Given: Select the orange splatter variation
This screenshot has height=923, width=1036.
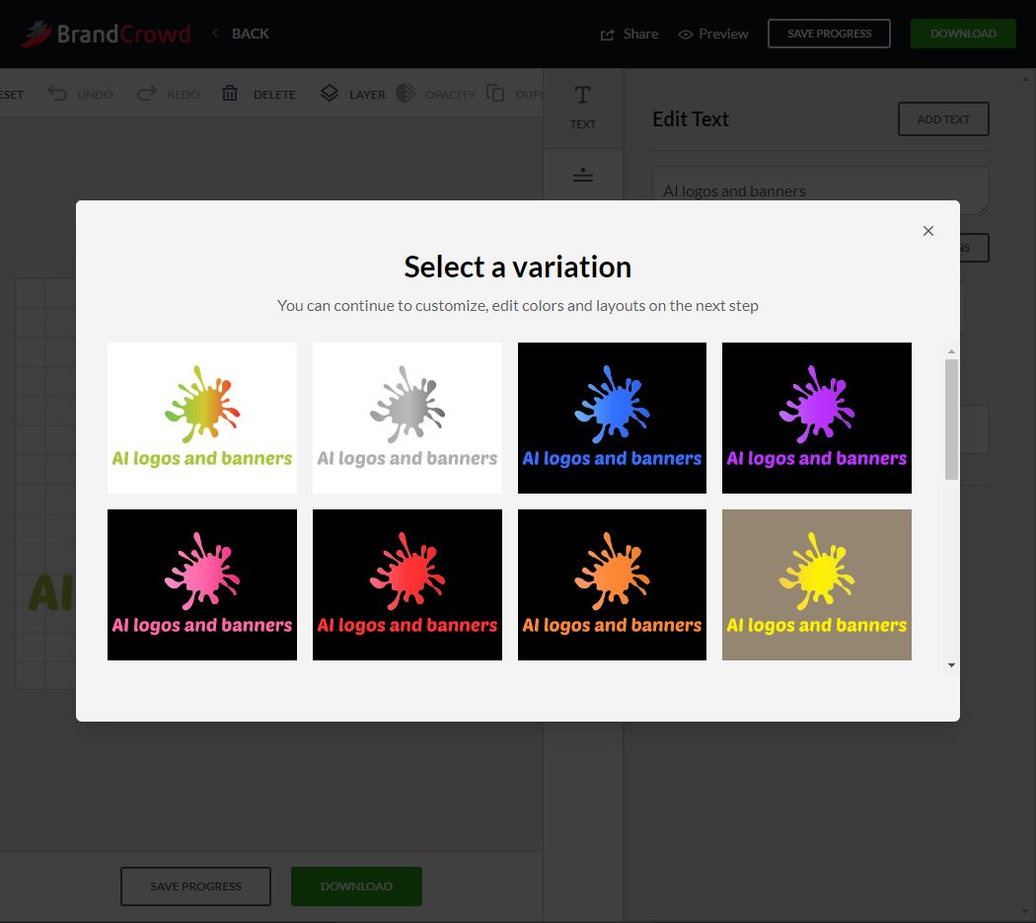Looking at the screenshot, I should point(612,584).
